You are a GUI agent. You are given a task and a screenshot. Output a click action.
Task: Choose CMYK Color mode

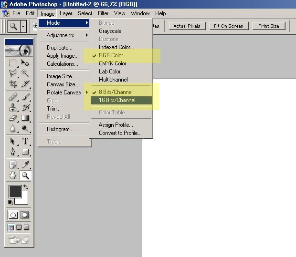[x=121, y=63]
